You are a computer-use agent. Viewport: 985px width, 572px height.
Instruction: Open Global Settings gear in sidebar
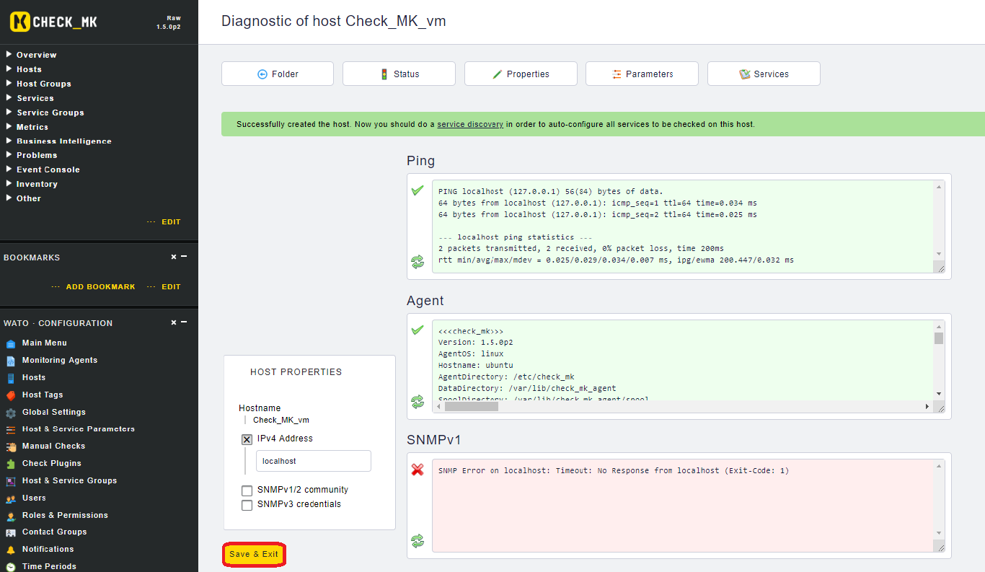click(53, 412)
